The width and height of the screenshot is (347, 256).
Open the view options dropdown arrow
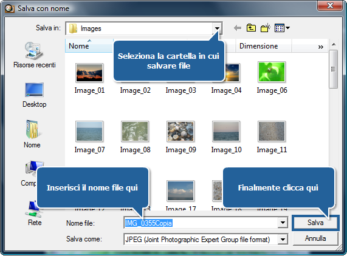287,28
